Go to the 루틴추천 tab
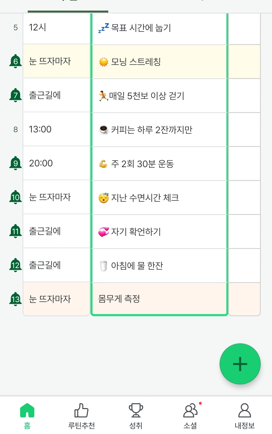272x434 pixels. tap(81, 416)
